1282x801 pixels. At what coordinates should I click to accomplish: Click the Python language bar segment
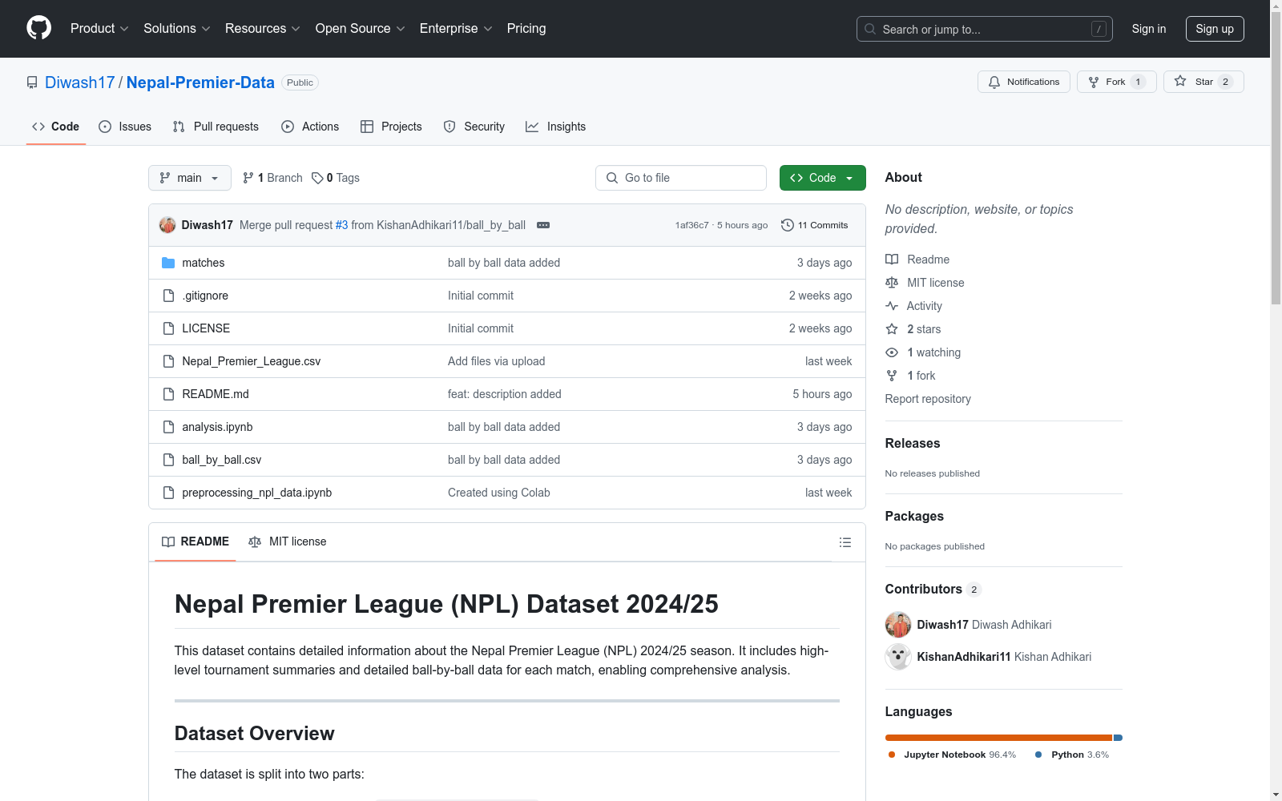click(x=1119, y=738)
